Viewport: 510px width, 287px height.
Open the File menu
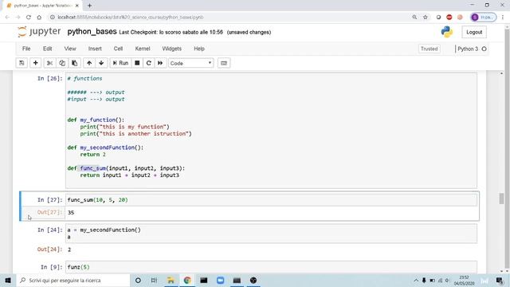26,49
